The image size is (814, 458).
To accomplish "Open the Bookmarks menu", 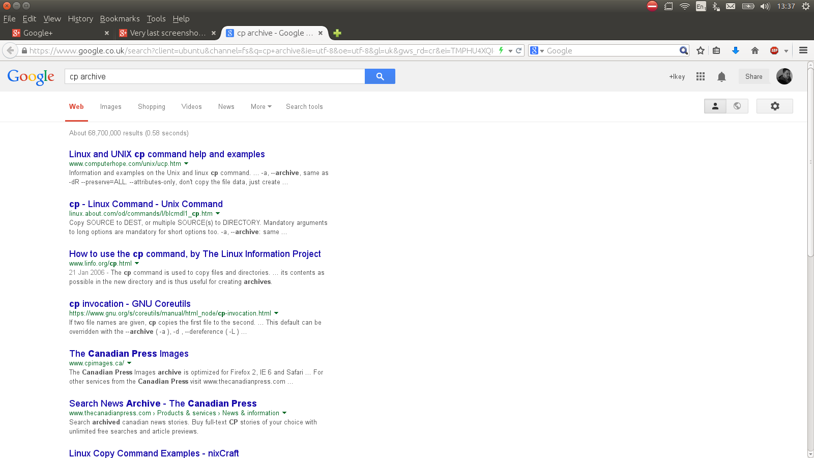I will pos(120,19).
